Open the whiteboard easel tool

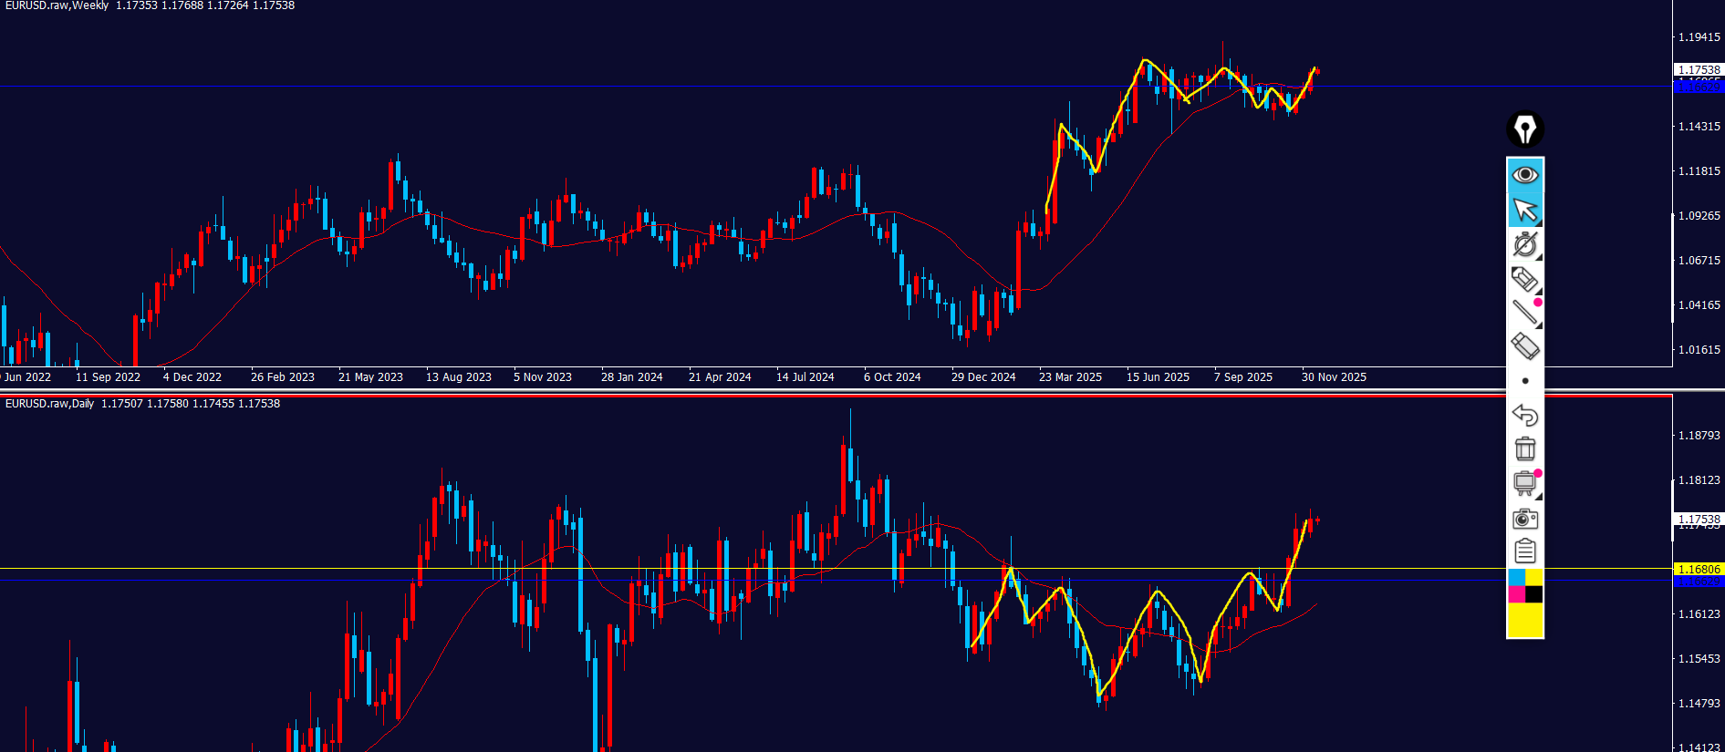[1524, 483]
